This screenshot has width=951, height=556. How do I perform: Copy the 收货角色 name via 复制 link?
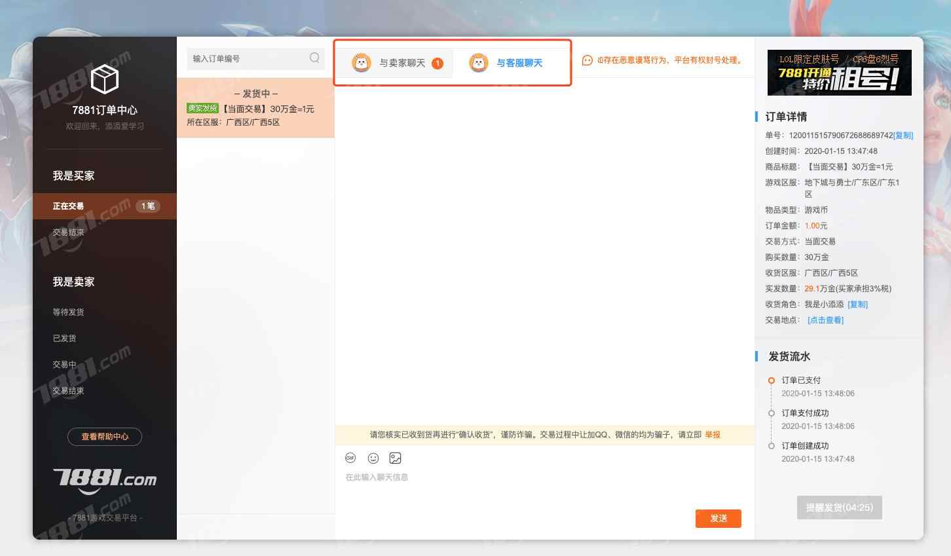pyautogui.click(x=857, y=305)
